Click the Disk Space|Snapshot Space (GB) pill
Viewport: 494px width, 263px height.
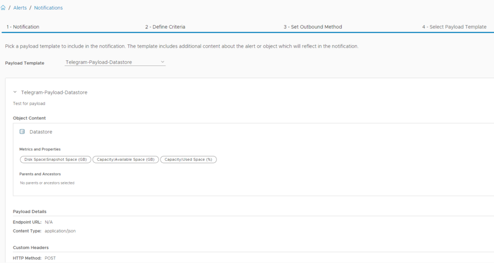click(x=55, y=159)
